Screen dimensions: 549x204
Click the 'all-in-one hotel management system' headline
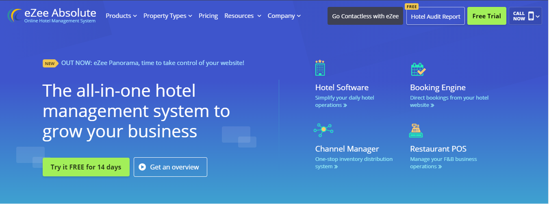(136, 111)
